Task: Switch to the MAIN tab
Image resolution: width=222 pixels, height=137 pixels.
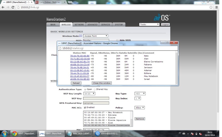Action: pos(53,25)
